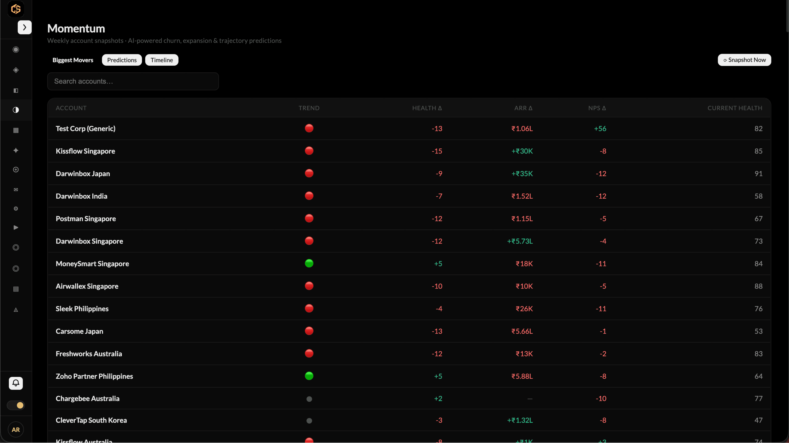Open the Carsome Japan account
The height and width of the screenshot is (443, 789).
pyautogui.click(x=79, y=331)
